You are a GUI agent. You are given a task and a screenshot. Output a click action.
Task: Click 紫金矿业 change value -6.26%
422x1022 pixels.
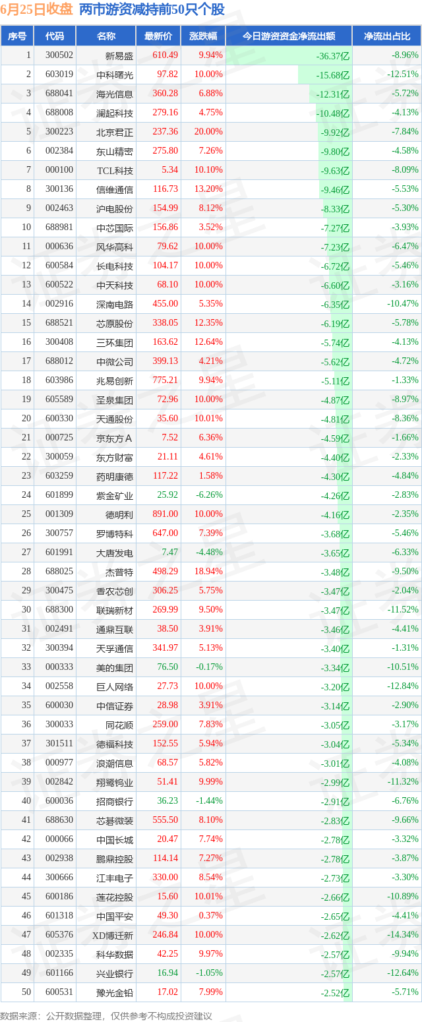[208, 495]
